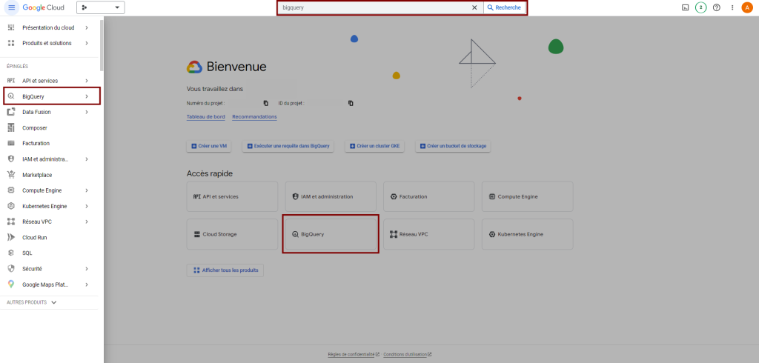Screen dimensions: 759x363
Task: Open the BigQuery quick access card
Action: (331, 234)
